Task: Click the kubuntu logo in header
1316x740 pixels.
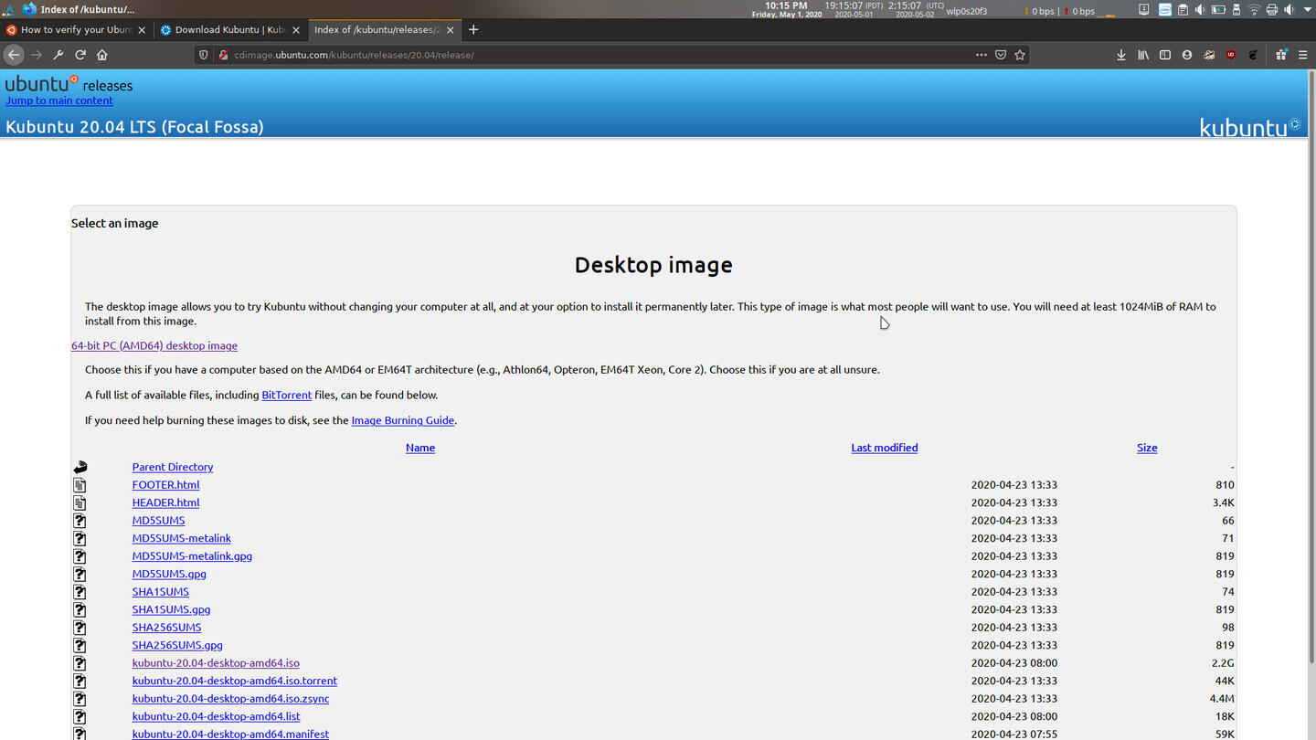Action: 1249,127
